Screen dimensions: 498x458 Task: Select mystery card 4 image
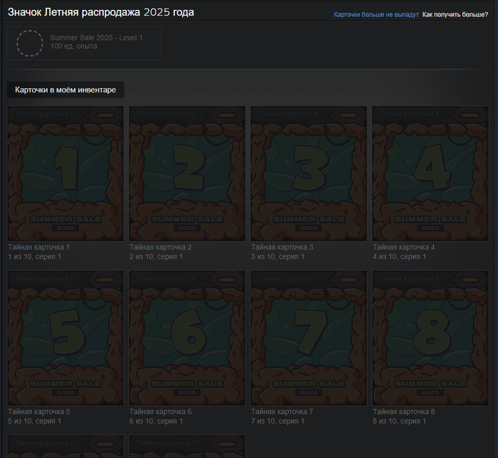[x=430, y=174]
